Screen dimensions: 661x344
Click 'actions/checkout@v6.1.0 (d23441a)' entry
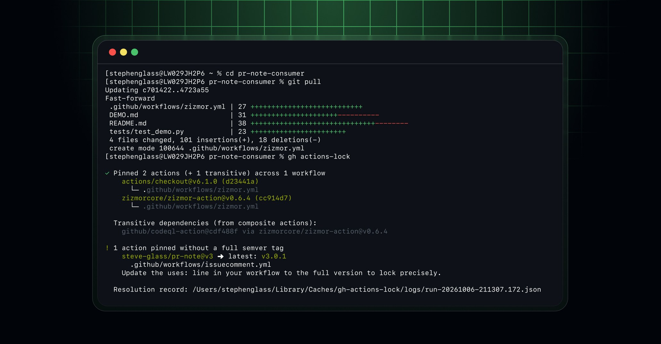point(190,182)
